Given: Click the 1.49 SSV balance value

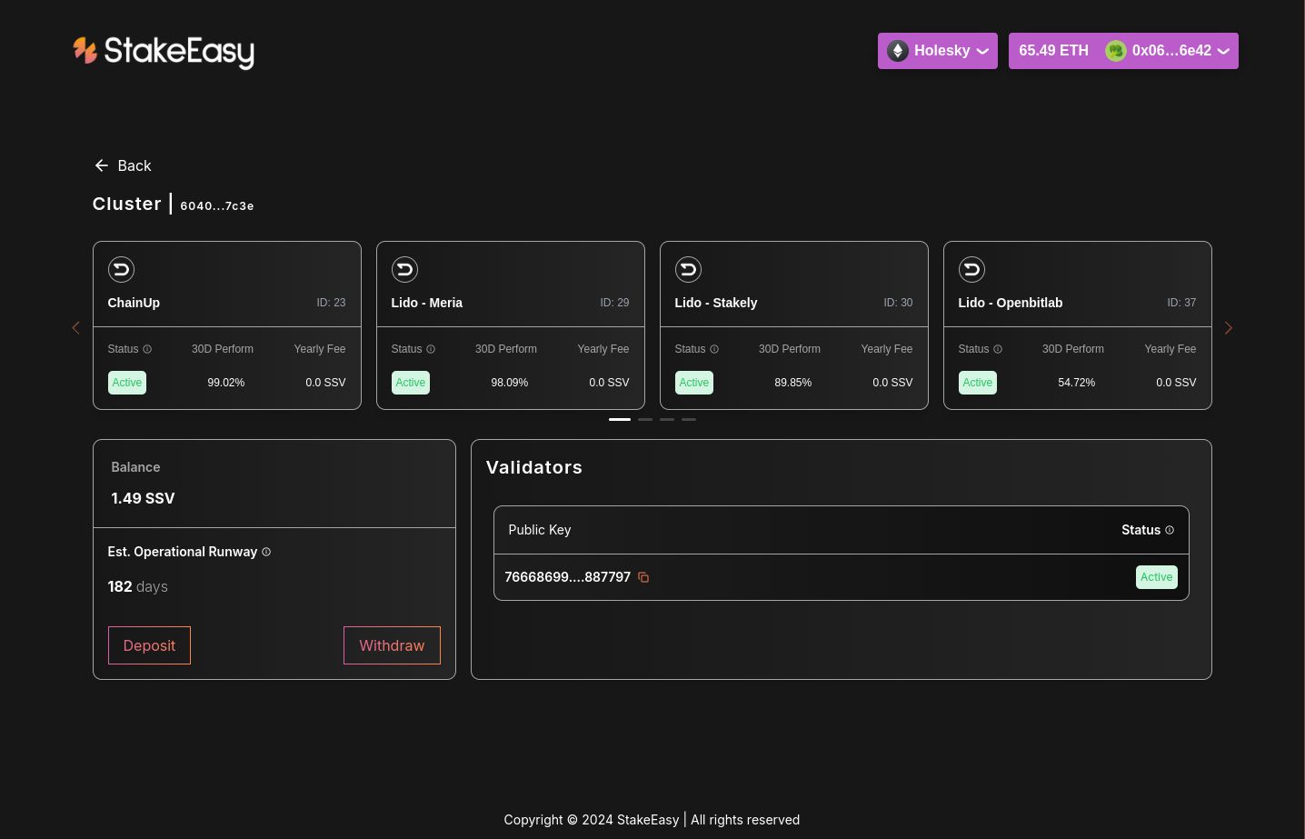Looking at the screenshot, I should tap(143, 498).
